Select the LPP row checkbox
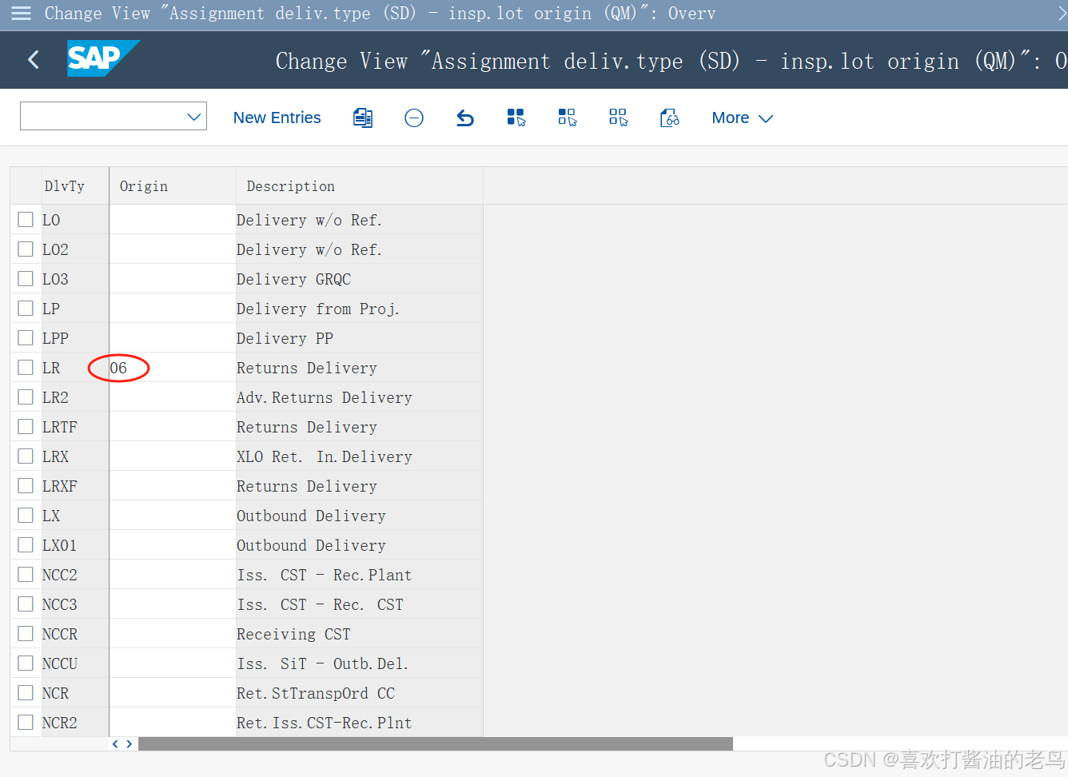This screenshot has width=1068, height=777. point(26,337)
